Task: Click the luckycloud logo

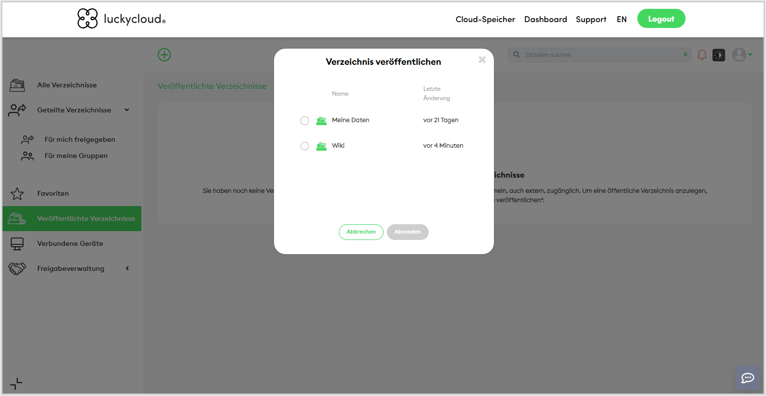Action: [x=121, y=19]
